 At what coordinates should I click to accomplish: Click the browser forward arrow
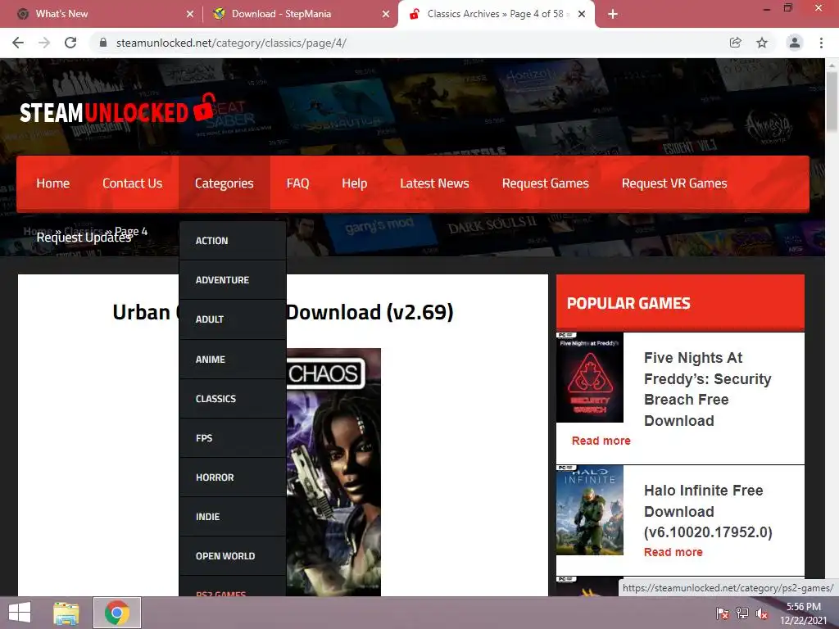click(x=44, y=43)
